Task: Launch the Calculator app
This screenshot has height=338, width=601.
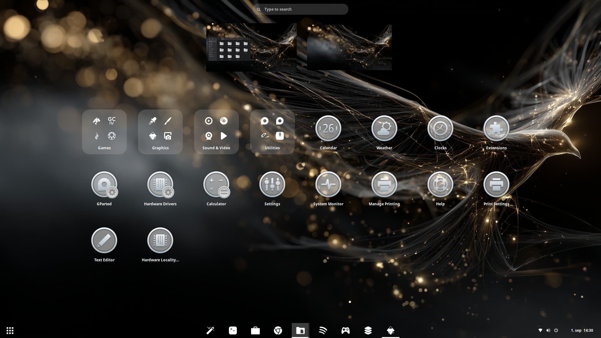Action: (x=216, y=185)
